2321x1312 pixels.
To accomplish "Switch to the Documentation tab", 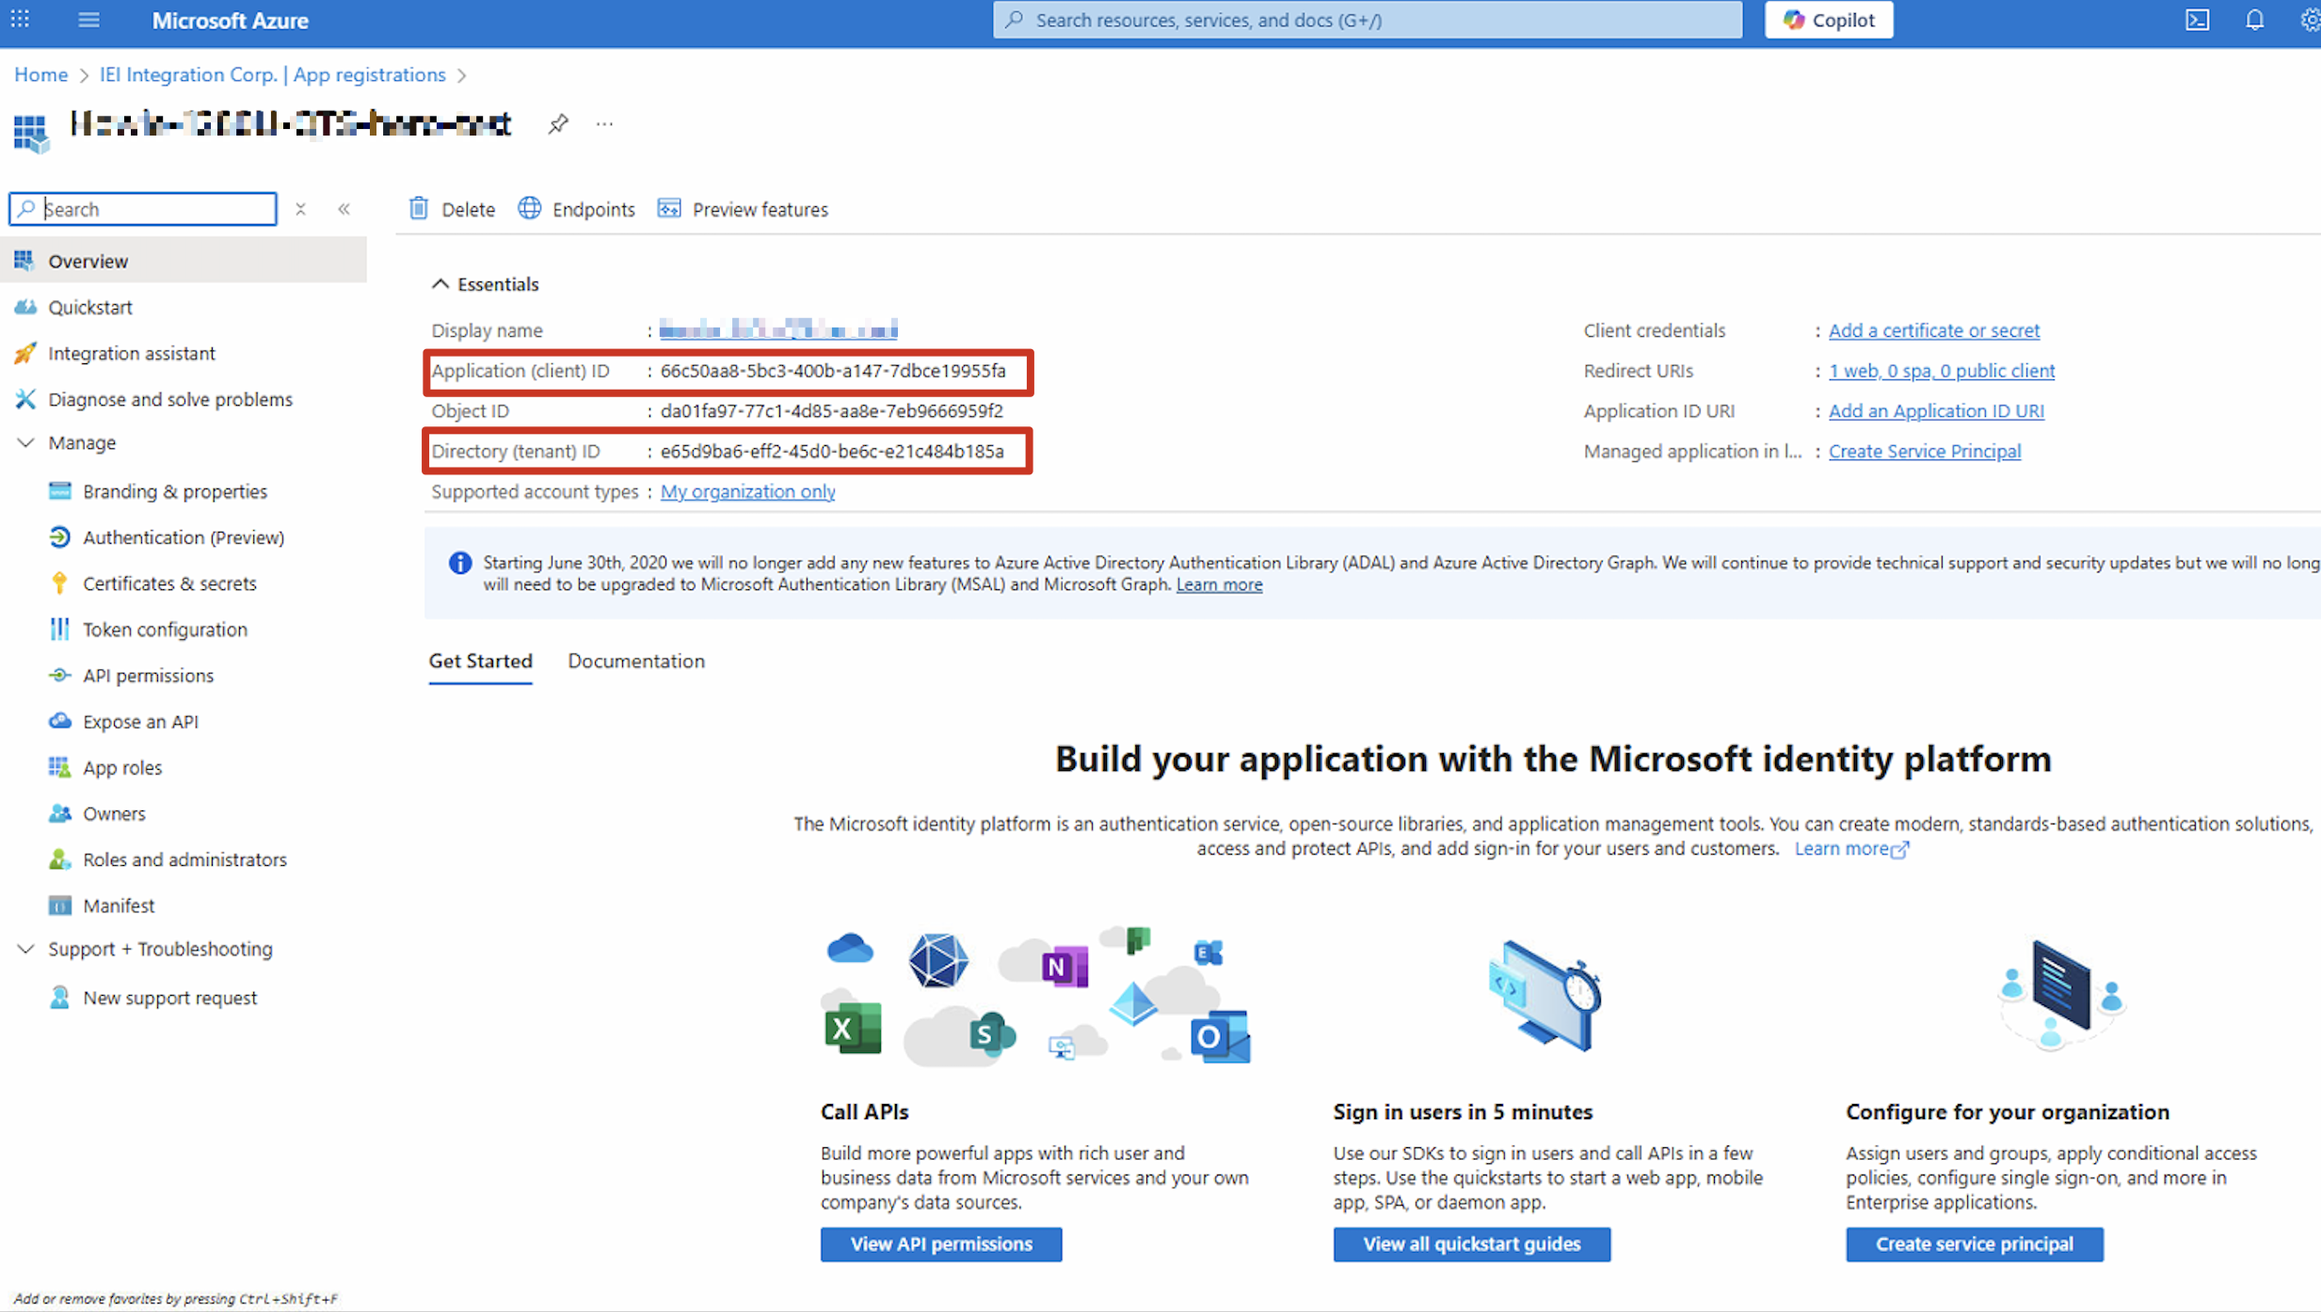I will pos(635,661).
